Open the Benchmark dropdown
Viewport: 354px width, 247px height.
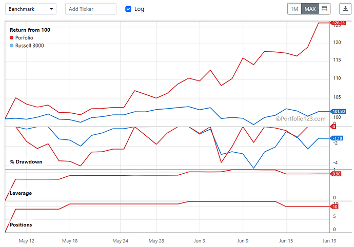click(x=31, y=9)
